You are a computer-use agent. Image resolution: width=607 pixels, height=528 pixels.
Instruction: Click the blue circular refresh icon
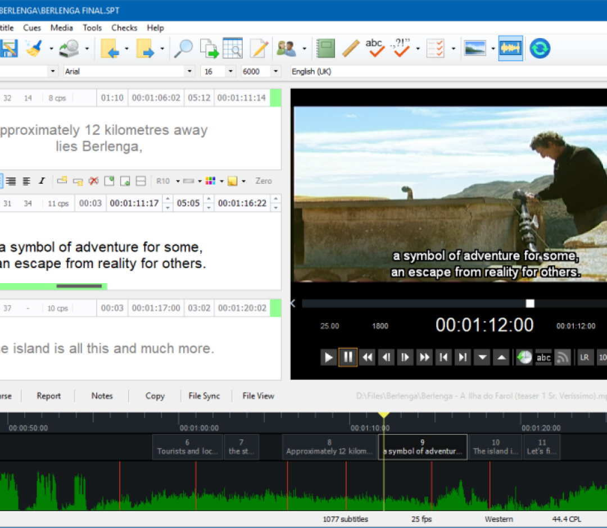[540, 49]
